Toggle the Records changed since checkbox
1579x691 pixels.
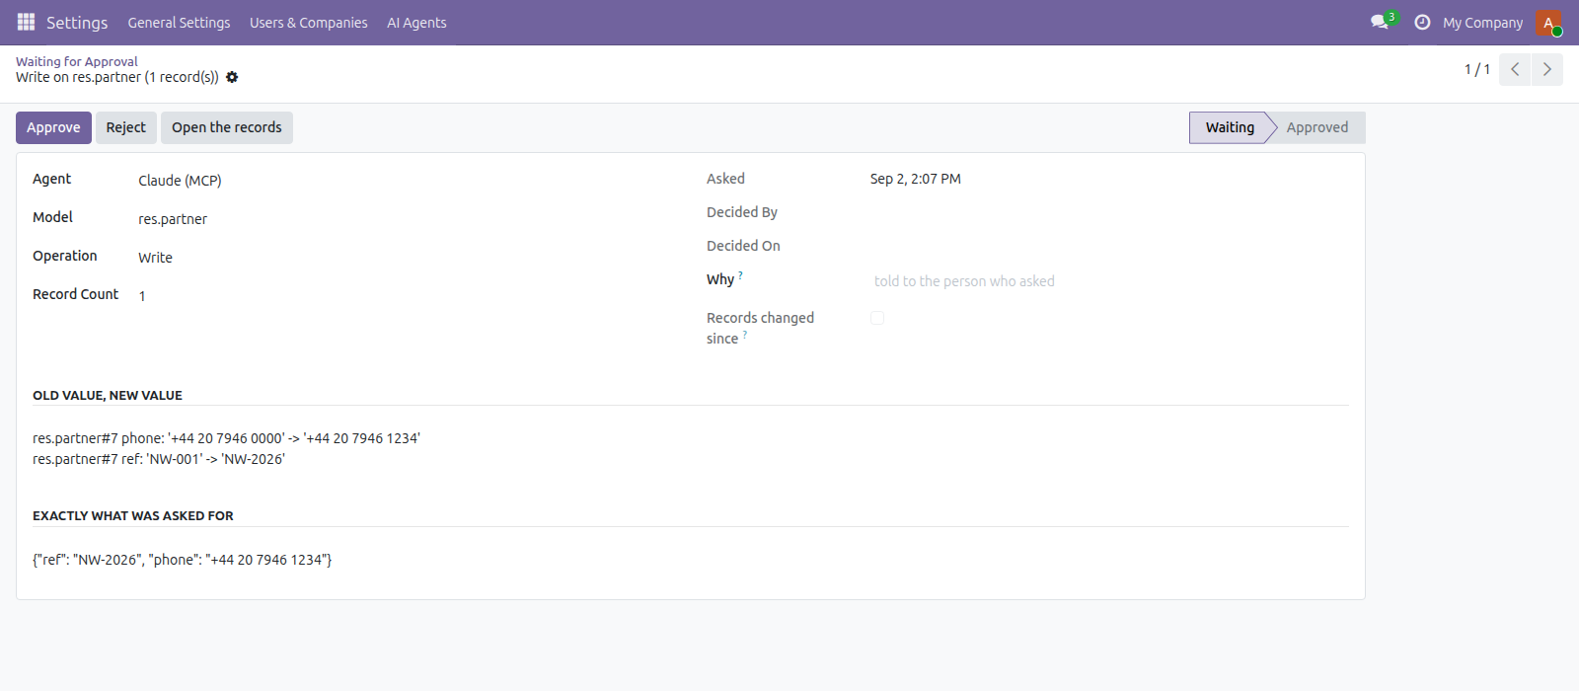pos(877,318)
